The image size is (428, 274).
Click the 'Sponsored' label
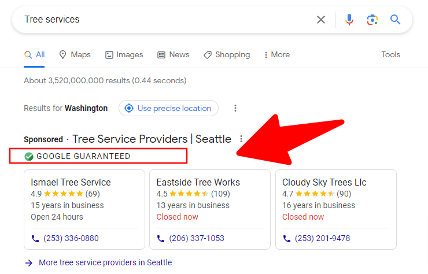coord(43,139)
